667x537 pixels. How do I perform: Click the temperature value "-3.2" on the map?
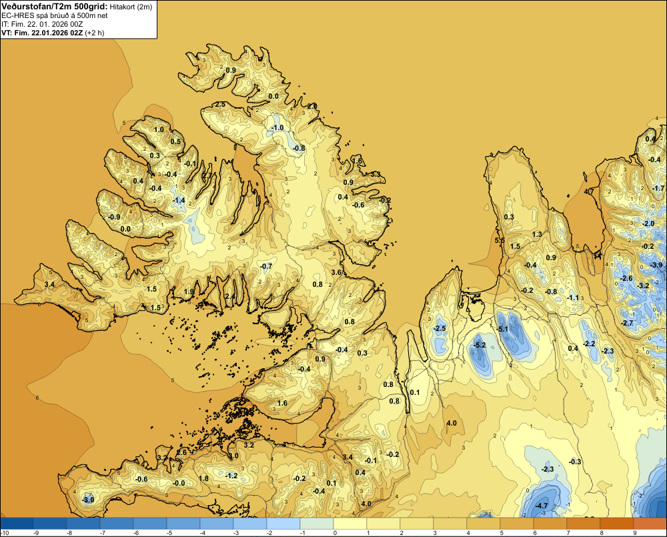click(643, 286)
